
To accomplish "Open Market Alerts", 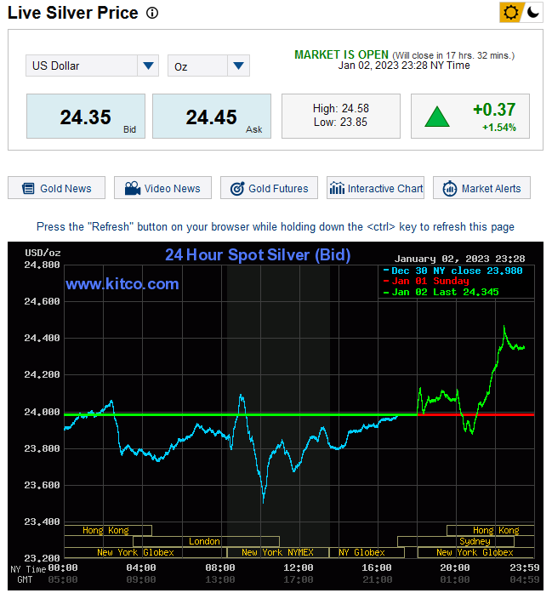I will pos(481,188).
